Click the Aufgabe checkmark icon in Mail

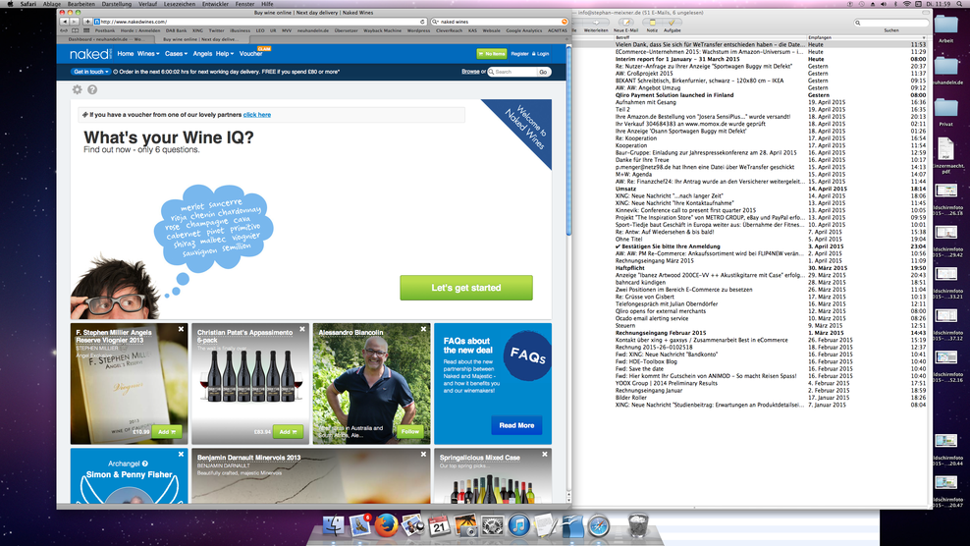(672, 23)
